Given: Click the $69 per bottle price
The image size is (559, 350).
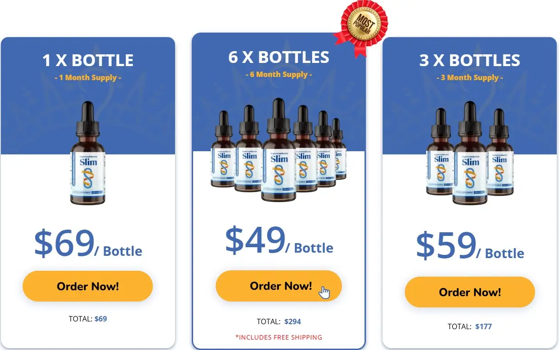Looking at the screenshot, I should tap(88, 244).
